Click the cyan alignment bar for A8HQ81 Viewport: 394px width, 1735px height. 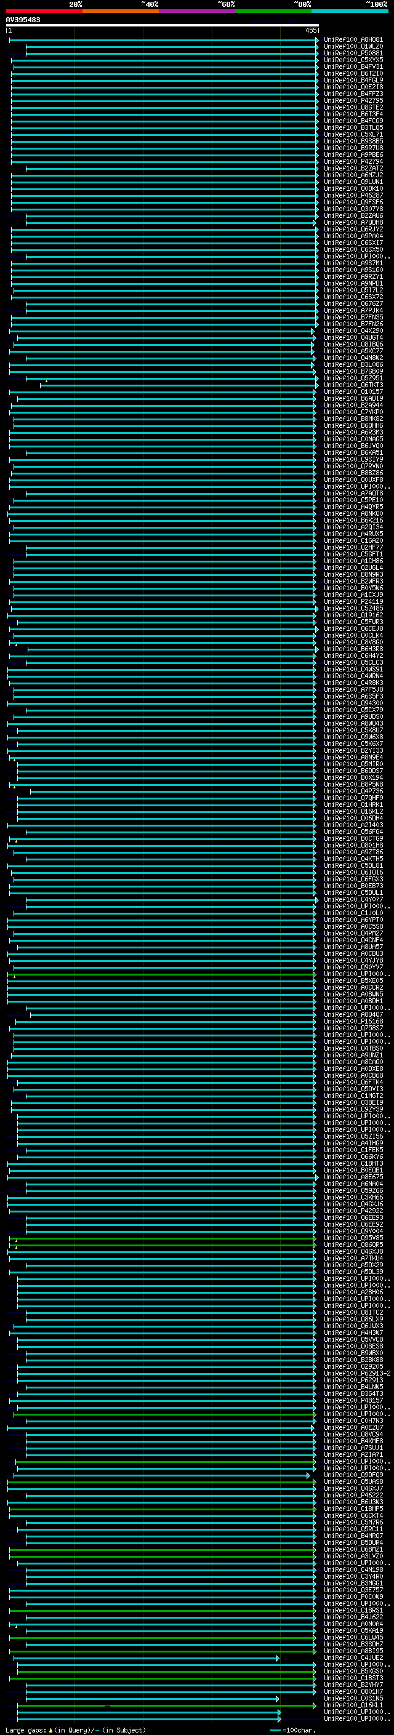coord(164,40)
